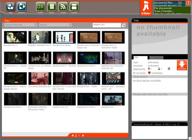192x140 pixels.
Task: Select Resident Evil 4 - Action Replay thumbnail
Action: point(15,79)
